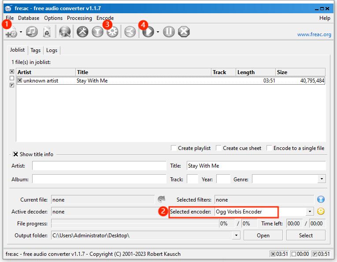The image size is (337, 262).
Task: Click the Selected filters field
Action: pyautogui.click(x=264, y=200)
